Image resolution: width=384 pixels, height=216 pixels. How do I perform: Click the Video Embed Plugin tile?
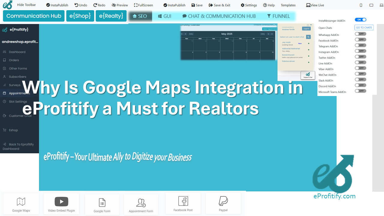point(61,204)
